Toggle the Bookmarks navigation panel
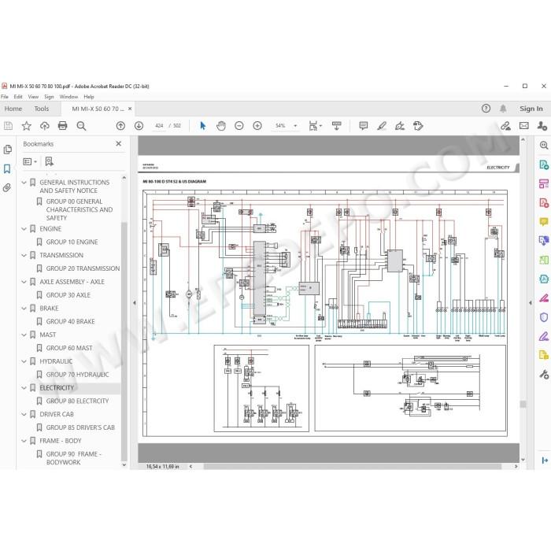The width and height of the screenshot is (551, 551). 7,168
